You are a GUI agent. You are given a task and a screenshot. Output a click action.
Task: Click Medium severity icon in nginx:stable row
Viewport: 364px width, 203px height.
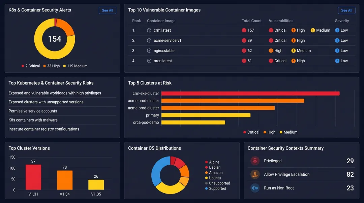[294, 51]
